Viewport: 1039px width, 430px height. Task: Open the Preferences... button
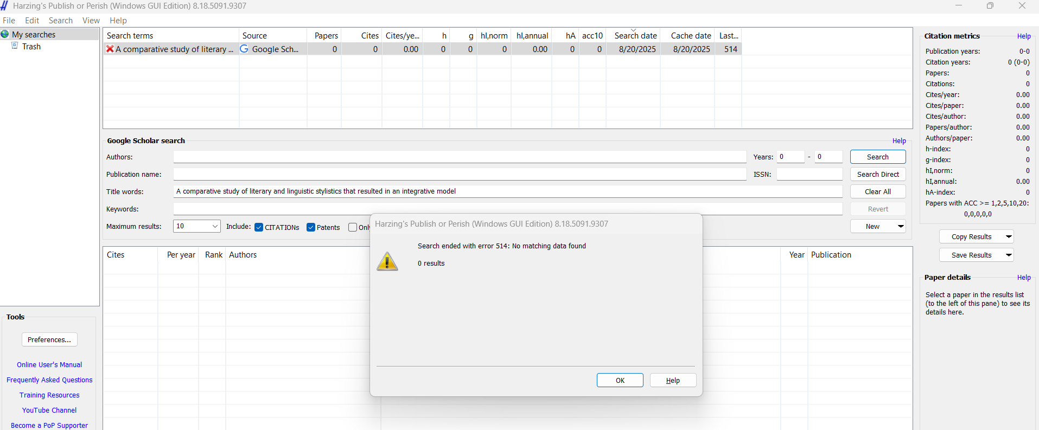point(49,339)
